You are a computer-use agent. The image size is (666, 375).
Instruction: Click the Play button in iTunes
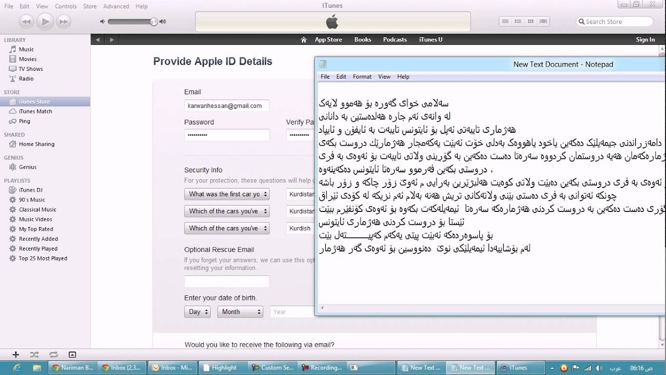[x=45, y=21]
